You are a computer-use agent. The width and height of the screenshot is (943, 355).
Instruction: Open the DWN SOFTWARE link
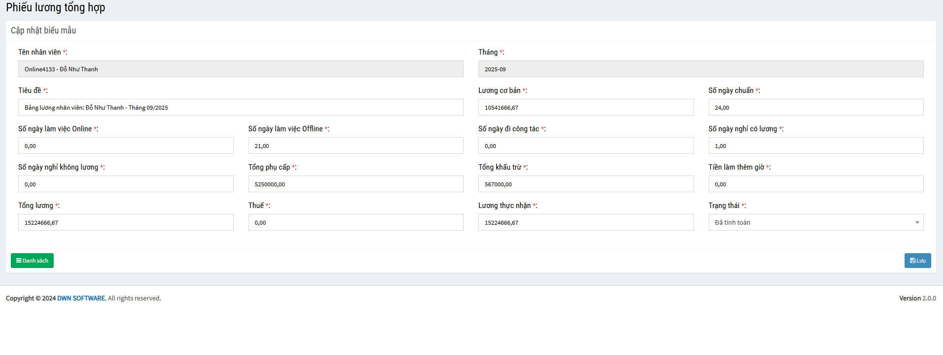pyautogui.click(x=81, y=298)
